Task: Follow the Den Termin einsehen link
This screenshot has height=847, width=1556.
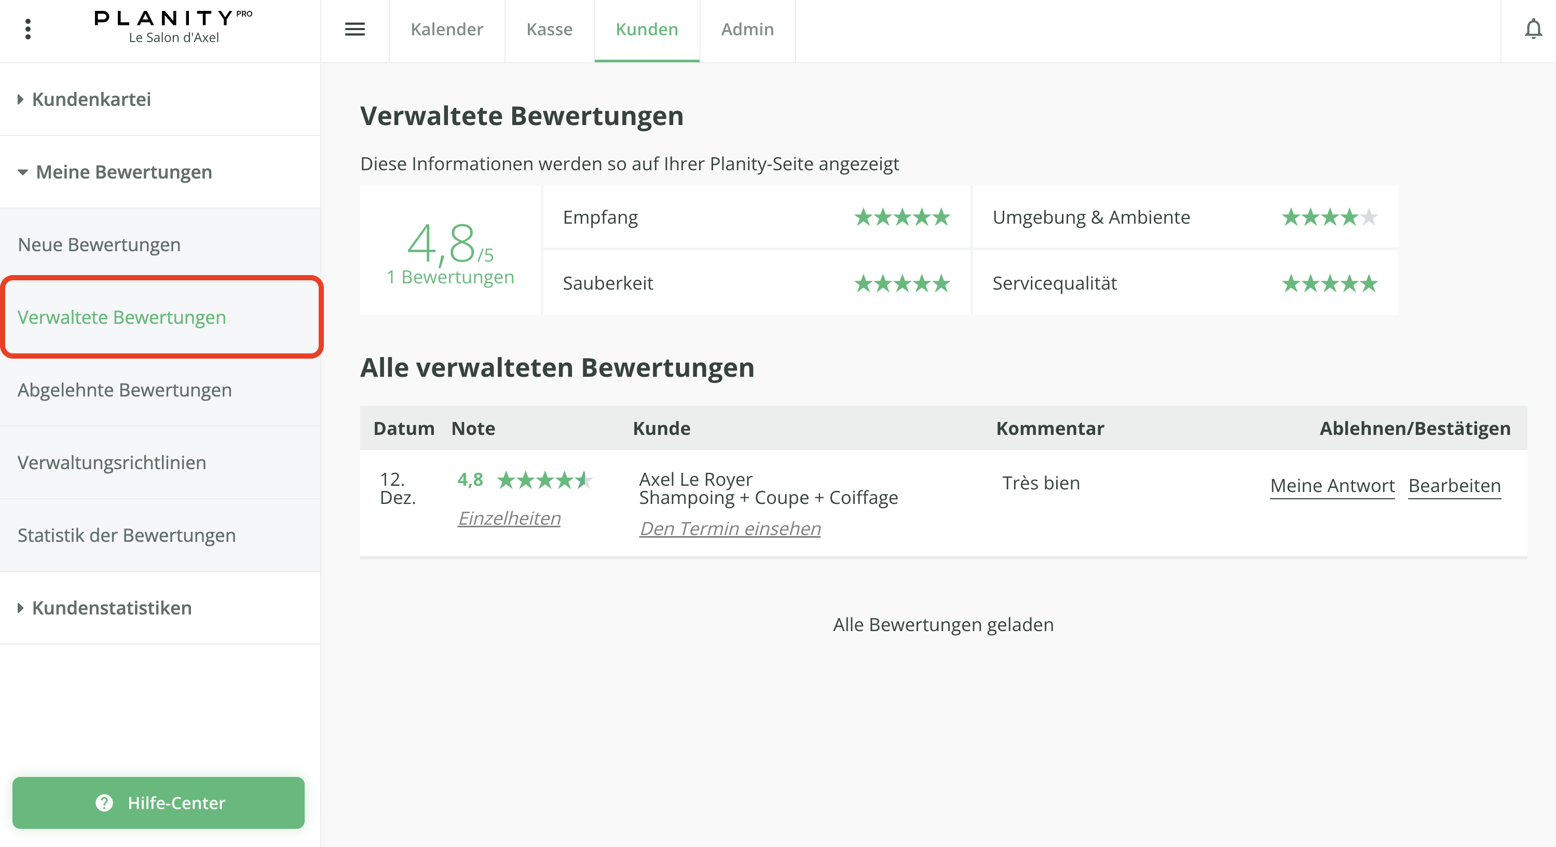Action: (730, 529)
